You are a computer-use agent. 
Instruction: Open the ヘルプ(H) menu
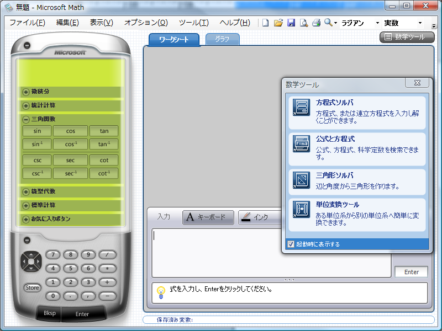[x=235, y=23]
